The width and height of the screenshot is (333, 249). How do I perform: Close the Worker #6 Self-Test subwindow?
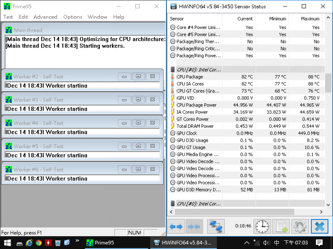click(x=153, y=169)
